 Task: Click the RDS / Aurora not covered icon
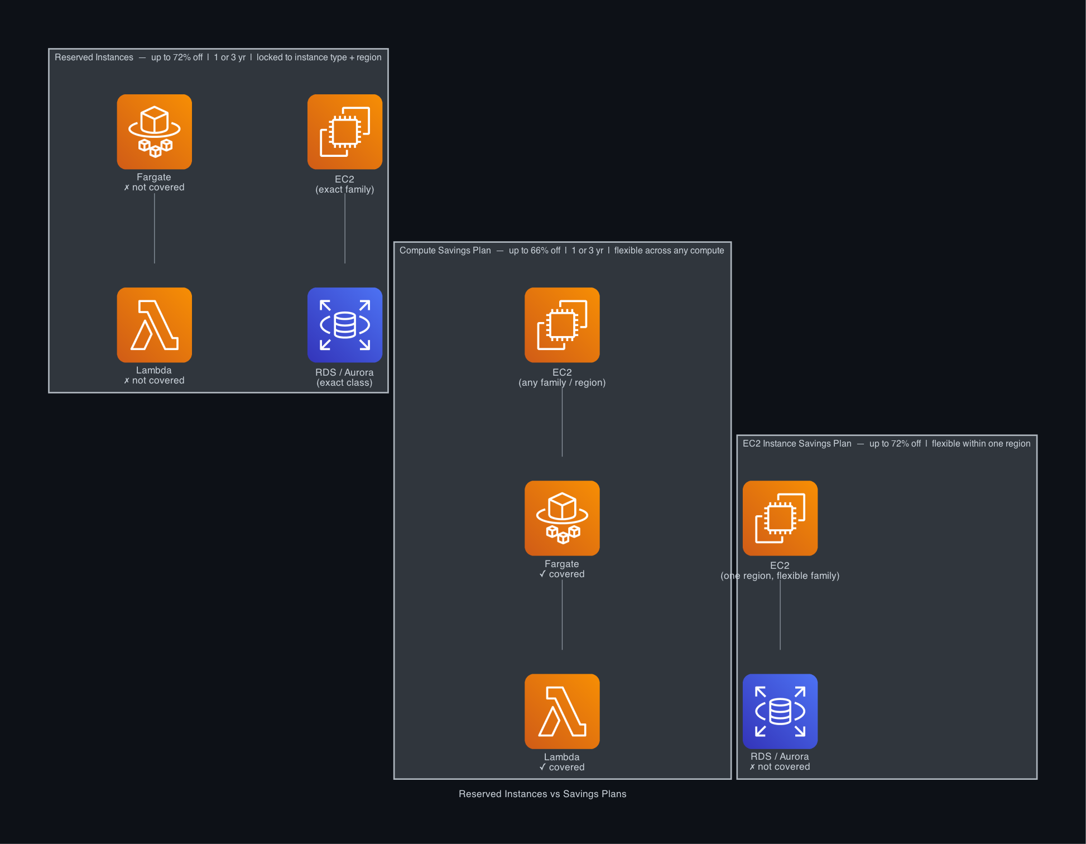tap(780, 711)
